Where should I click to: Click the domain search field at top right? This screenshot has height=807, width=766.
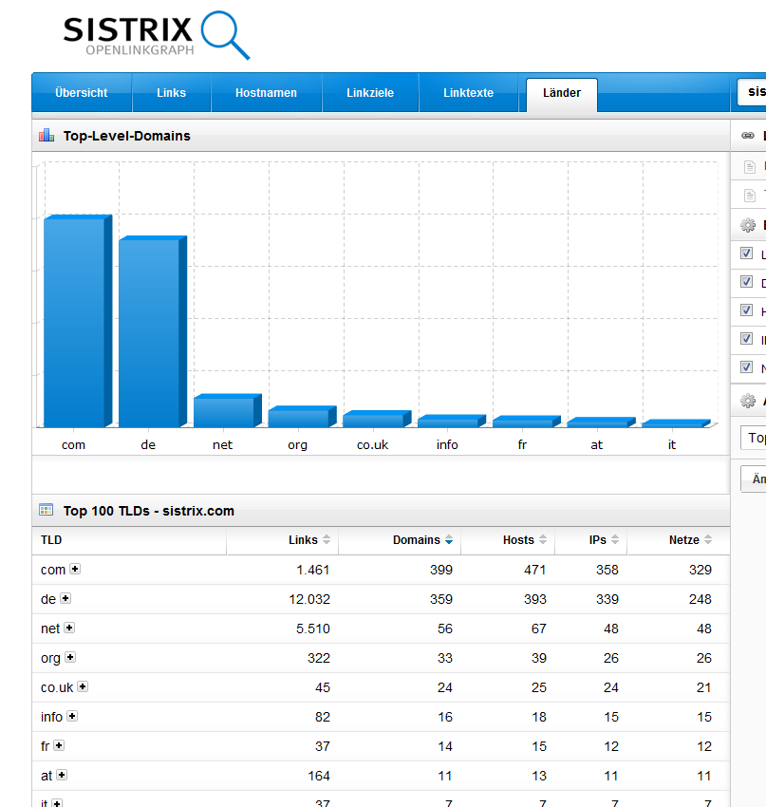point(752,92)
